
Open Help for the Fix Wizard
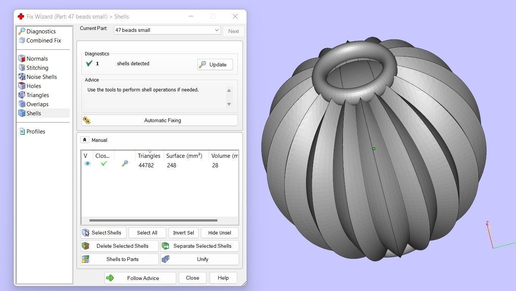pos(223,278)
